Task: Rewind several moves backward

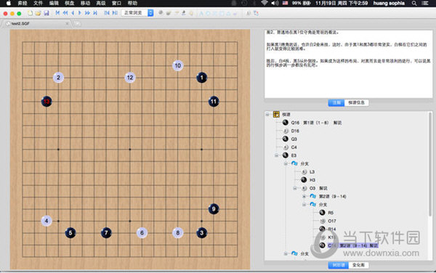Action: click(x=65, y=13)
